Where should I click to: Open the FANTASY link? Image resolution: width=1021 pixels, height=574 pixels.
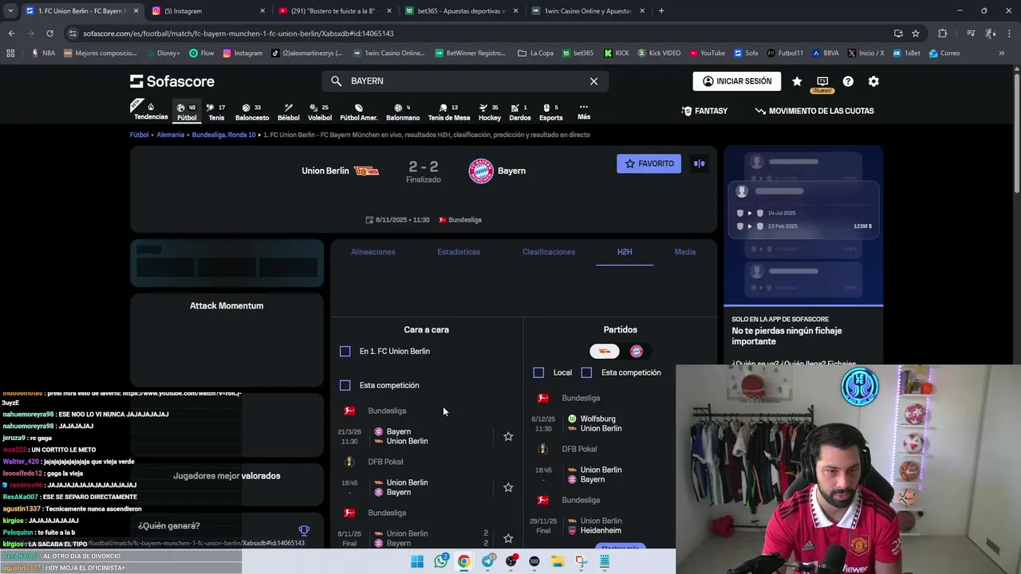[704, 111]
